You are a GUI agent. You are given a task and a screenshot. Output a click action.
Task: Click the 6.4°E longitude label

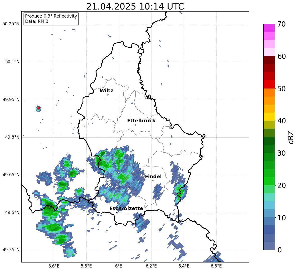point(184,266)
